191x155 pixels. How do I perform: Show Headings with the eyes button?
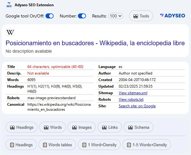[21, 127]
